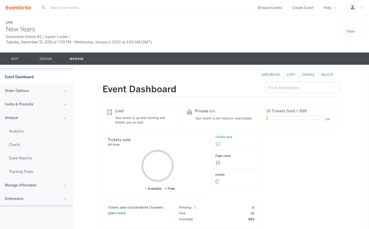Expand the Extensions section
This screenshot has height=229, width=369.
click(x=37, y=199)
